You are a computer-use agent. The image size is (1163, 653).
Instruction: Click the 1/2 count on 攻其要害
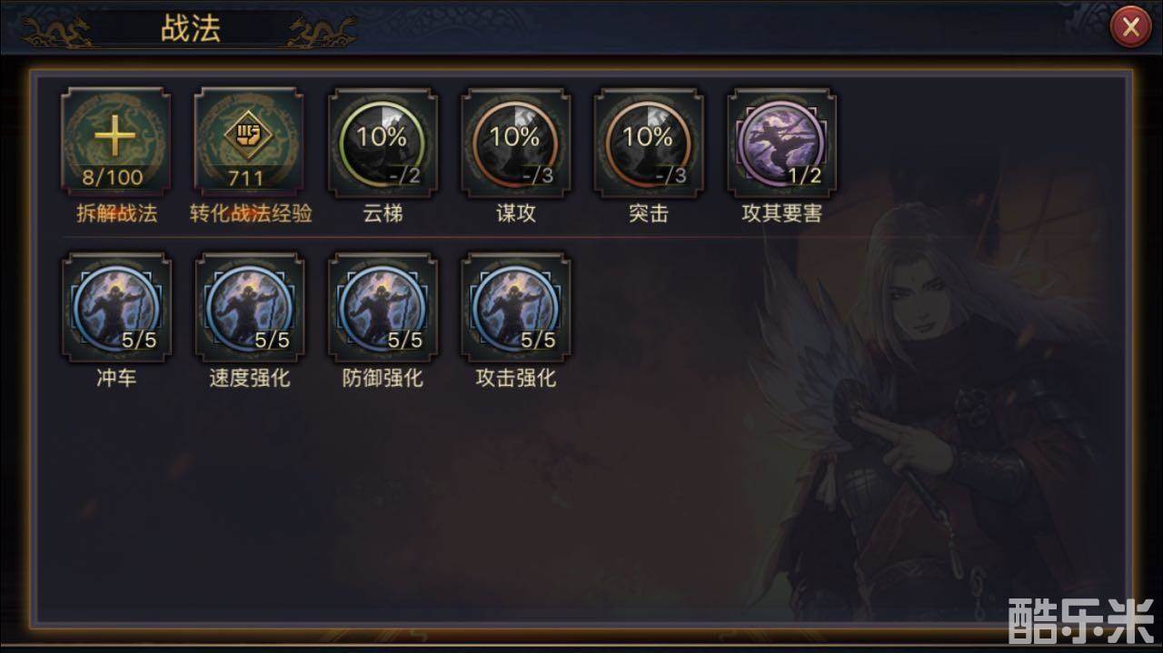coord(804,176)
